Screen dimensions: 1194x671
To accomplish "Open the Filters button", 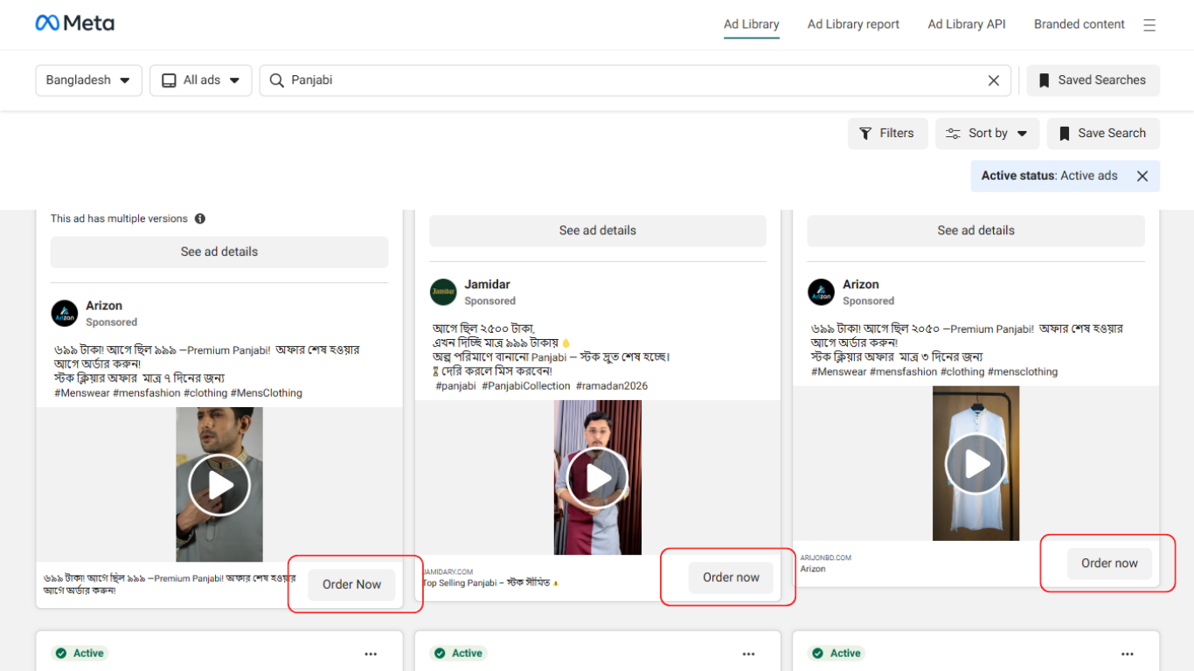I will (x=887, y=134).
